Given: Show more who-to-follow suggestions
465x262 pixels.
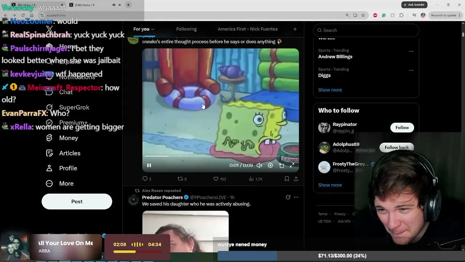Looking at the screenshot, I should coord(330,185).
